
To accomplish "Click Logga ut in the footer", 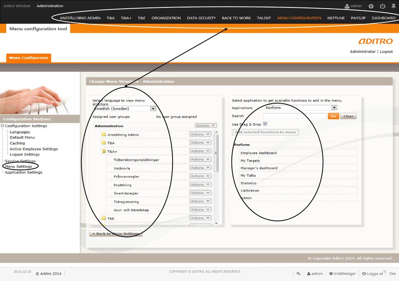I will point(372,274).
